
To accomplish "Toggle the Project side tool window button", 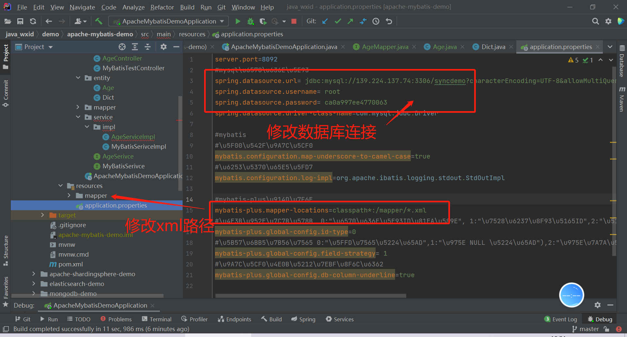I will click(6, 56).
